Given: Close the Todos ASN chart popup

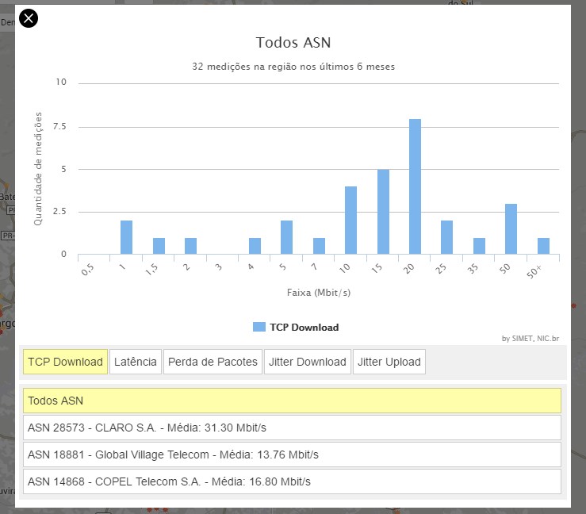Looking at the screenshot, I should (28, 17).
